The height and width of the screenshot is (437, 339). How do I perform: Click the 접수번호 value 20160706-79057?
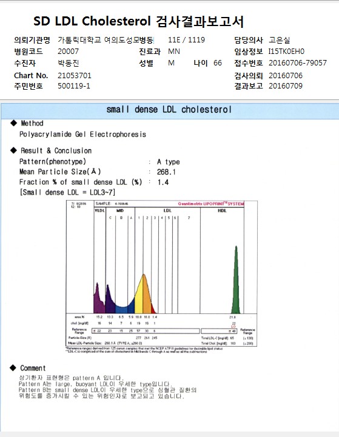298,63
